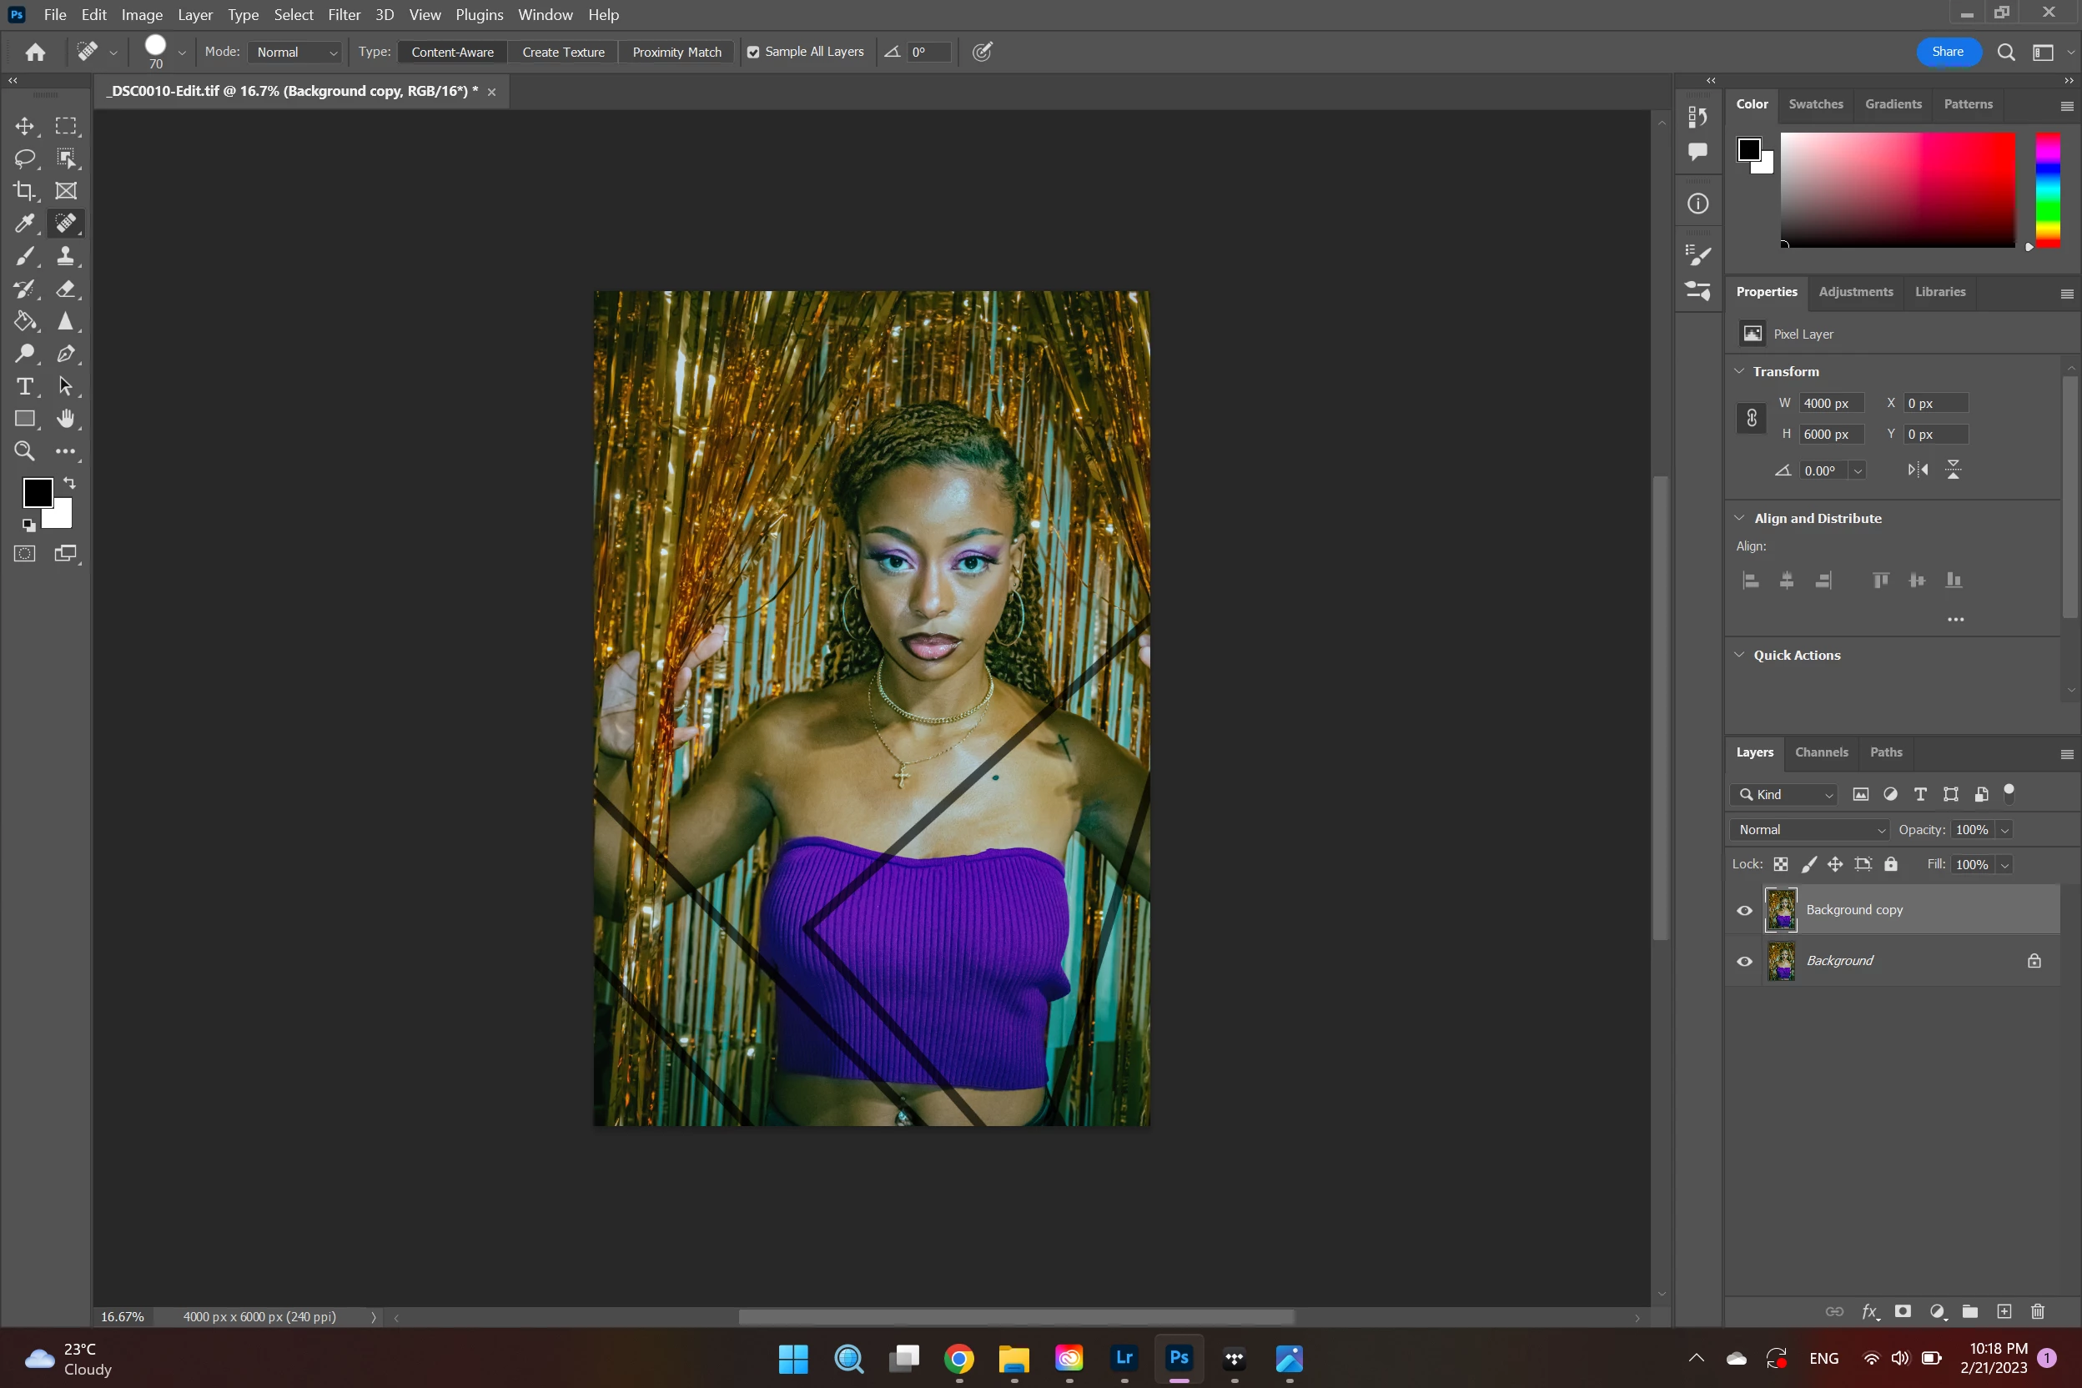Open the layer blend mode dropdown
2082x1388 pixels.
click(1810, 829)
